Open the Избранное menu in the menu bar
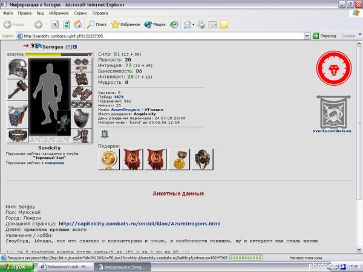 click(x=59, y=13)
